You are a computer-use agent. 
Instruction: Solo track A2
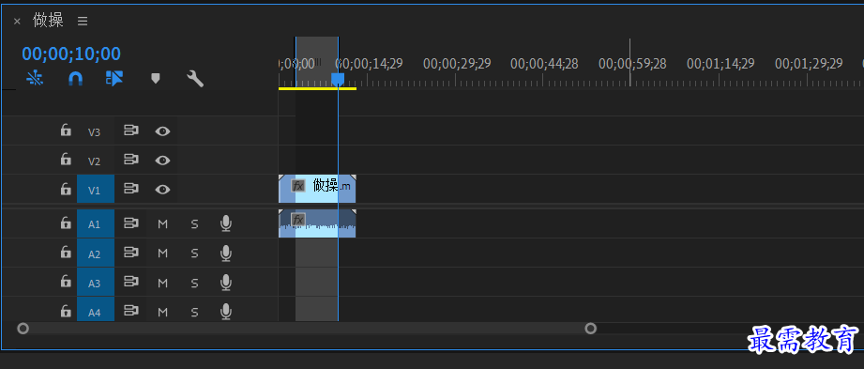194,254
